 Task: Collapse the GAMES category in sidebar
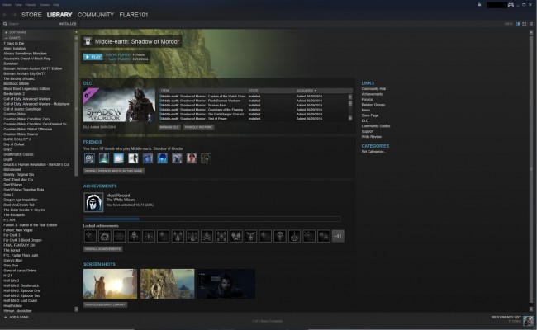(7, 37)
